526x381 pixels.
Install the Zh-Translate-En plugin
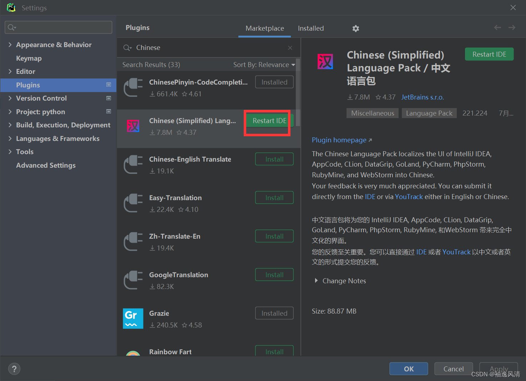[274, 236]
